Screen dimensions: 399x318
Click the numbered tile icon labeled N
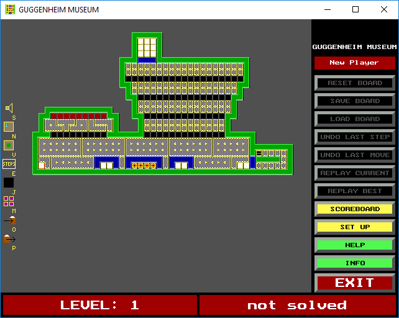tap(9, 127)
